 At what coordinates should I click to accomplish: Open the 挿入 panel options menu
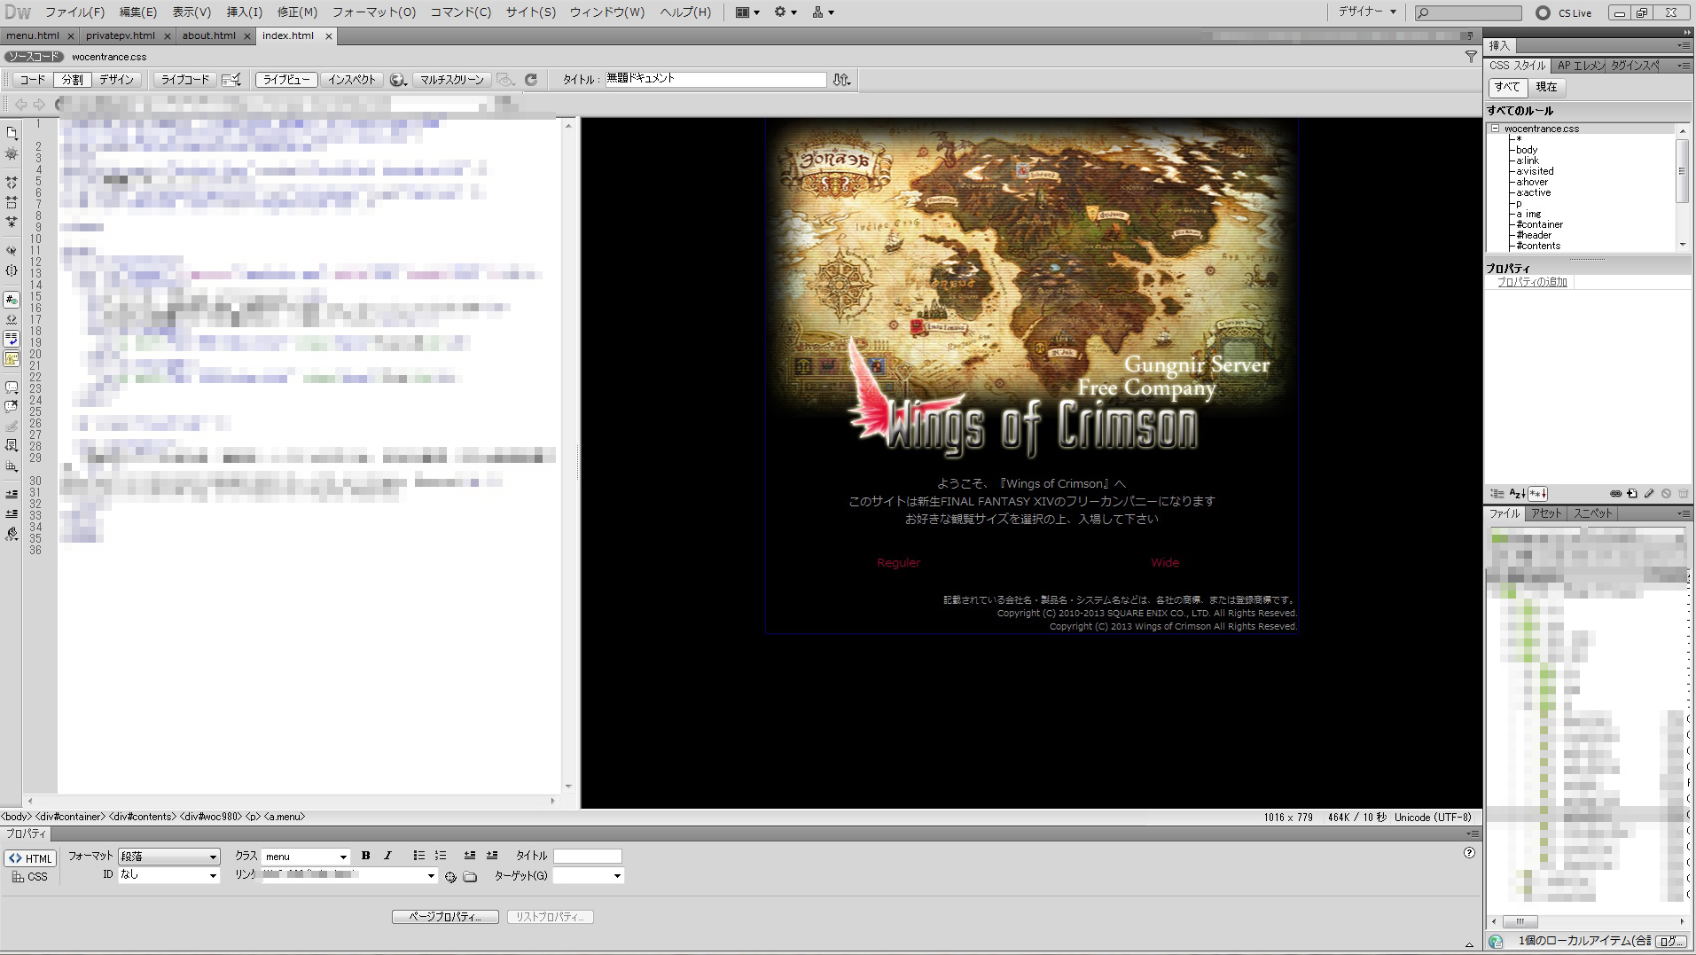point(1684,45)
